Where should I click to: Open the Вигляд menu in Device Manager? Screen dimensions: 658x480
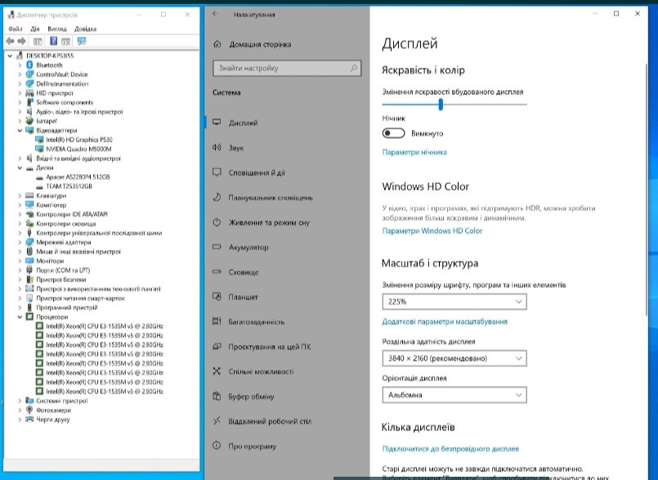pos(57,29)
